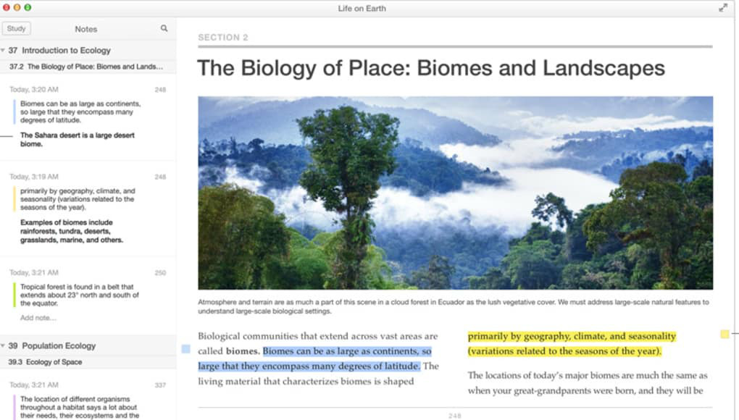The width and height of the screenshot is (739, 420).
Task: Click the Study button
Action: click(17, 28)
